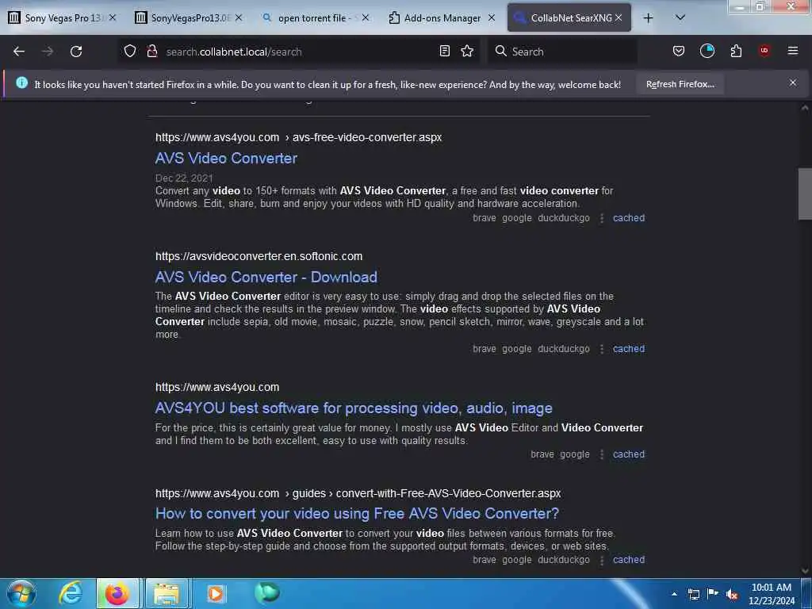Open a new tab with plus button
Image resolution: width=812 pixels, height=609 pixels.
click(x=648, y=18)
